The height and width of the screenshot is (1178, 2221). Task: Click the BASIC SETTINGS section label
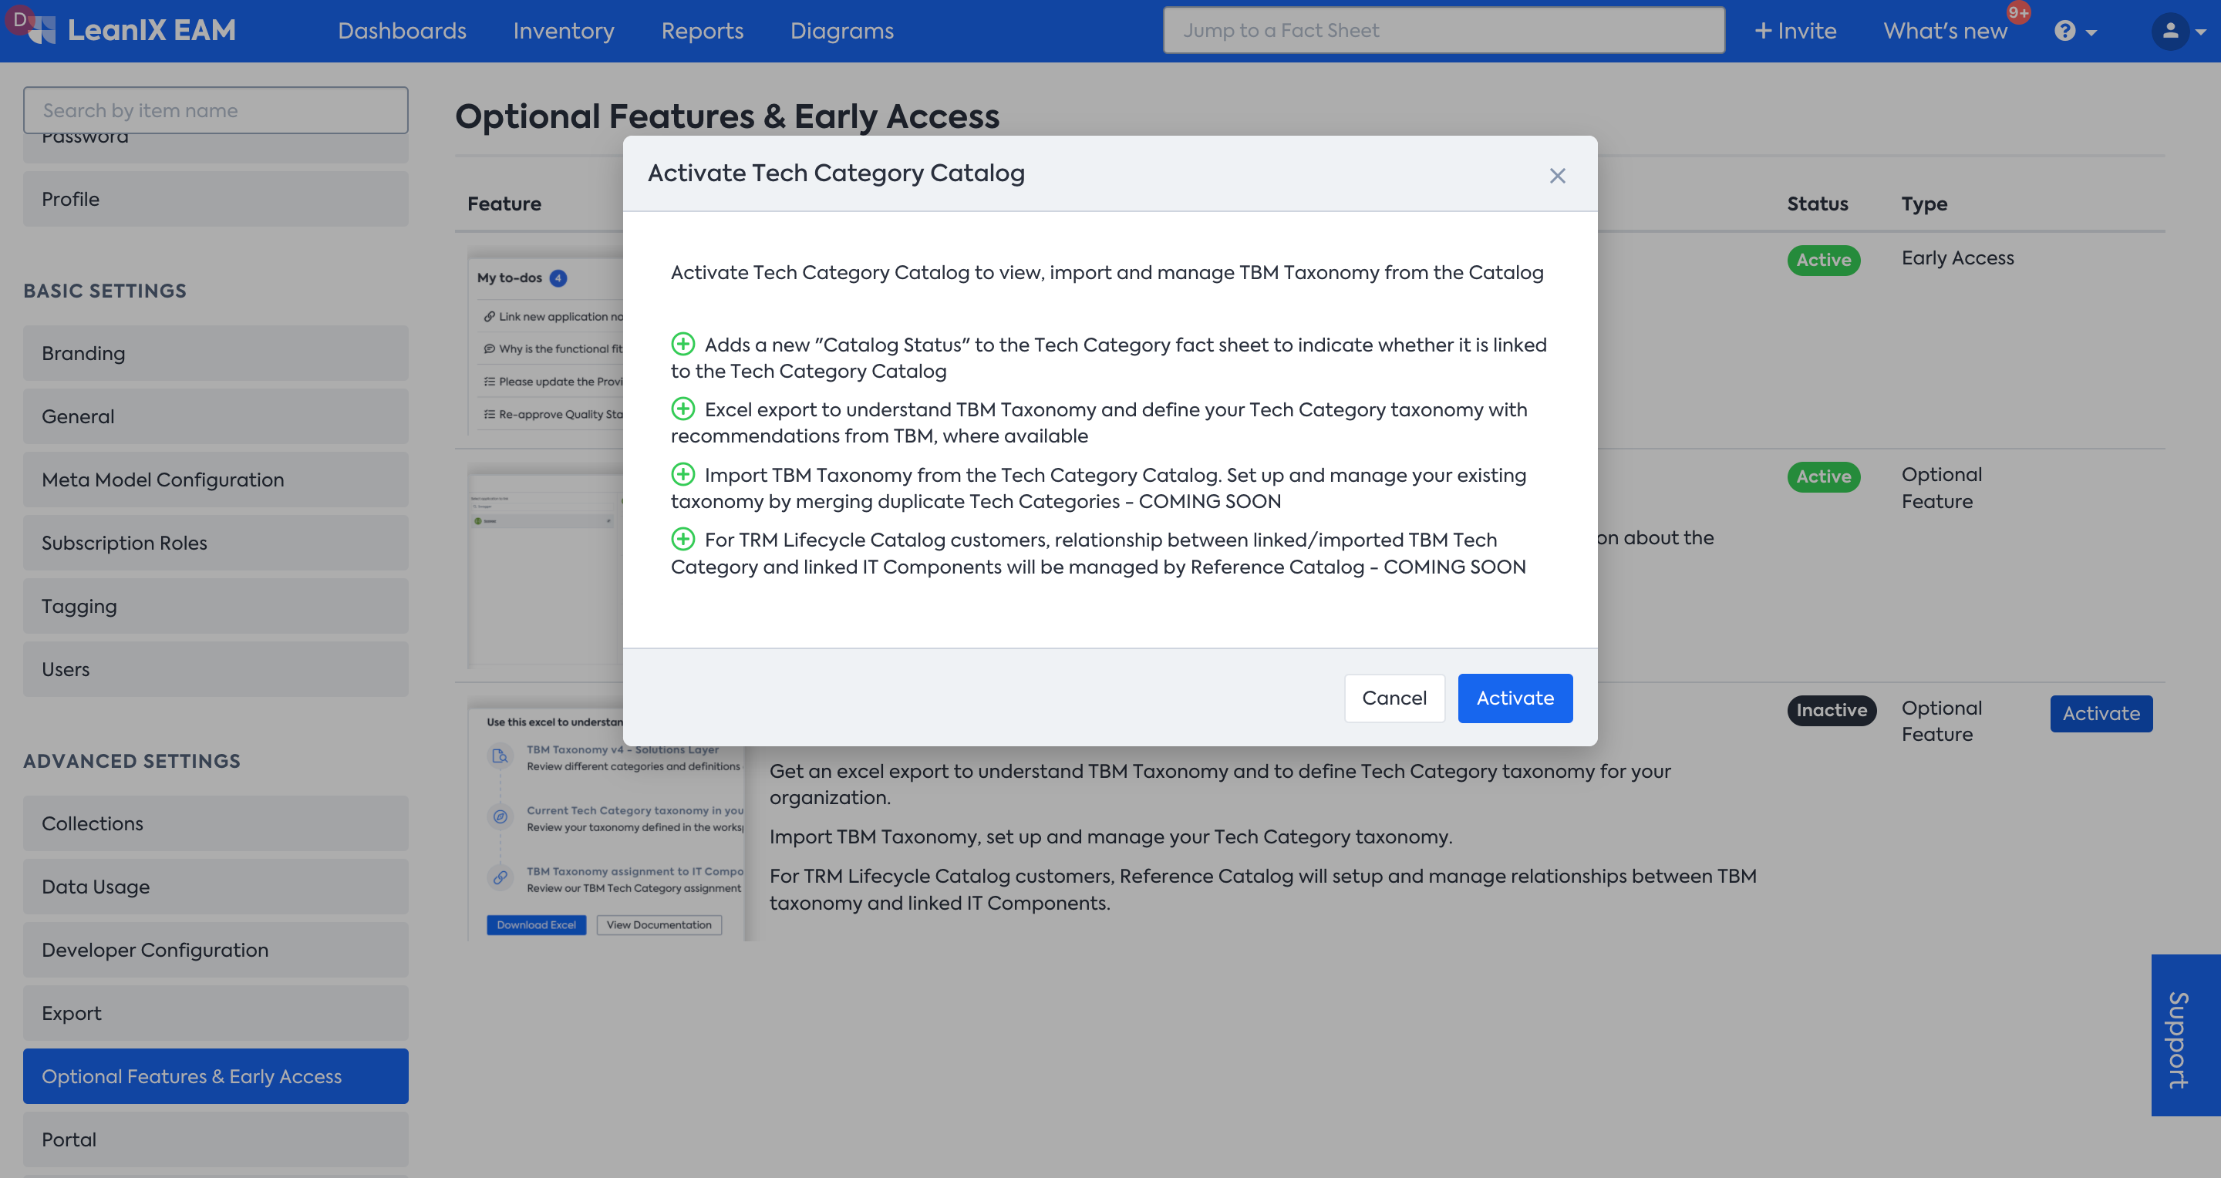pos(104,291)
